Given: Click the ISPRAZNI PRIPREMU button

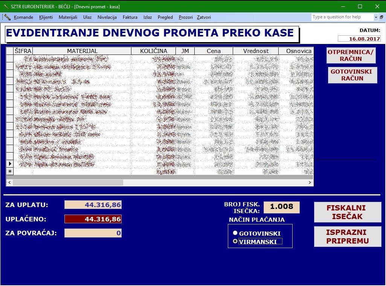Looking at the screenshot, I should click(x=348, y=237).
